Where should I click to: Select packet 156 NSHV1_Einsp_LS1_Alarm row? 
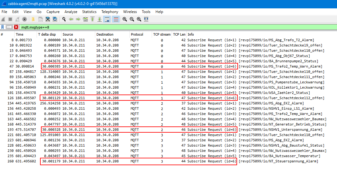coord(168,108)
